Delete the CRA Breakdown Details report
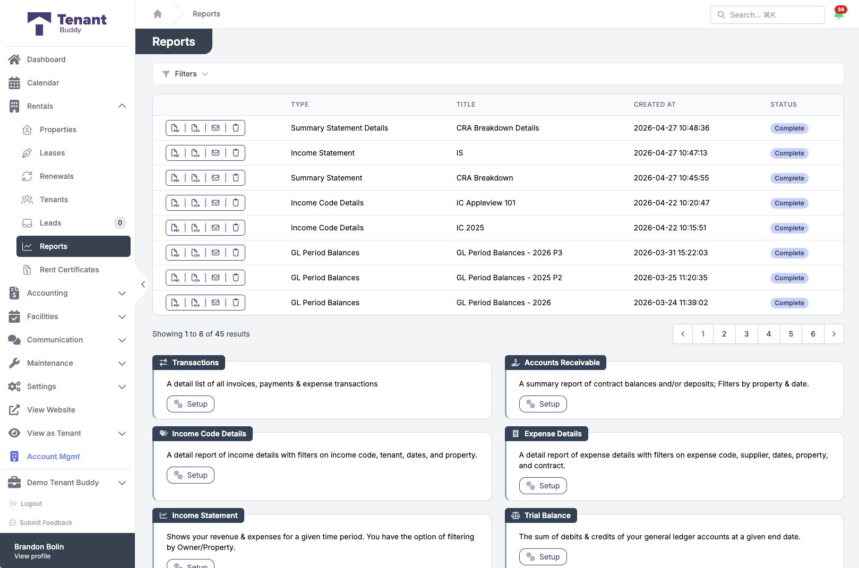 pos(236,128)
